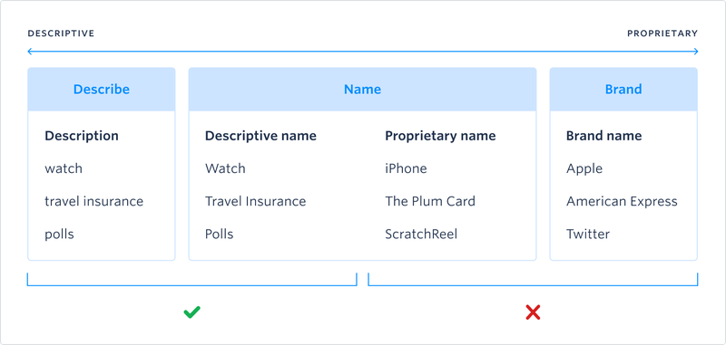726x345 pixels.
Task: Select the lowercase travel insurance entry
Action: [94, 201]
